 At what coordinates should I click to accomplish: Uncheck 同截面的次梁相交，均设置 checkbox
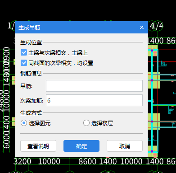[x=24, y=63]
